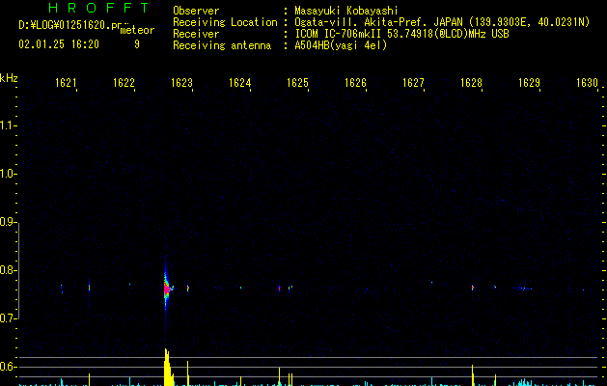Click the 1624 time axis label

(239, 82)
